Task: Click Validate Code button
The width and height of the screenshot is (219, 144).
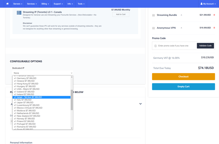Action: tap(205, 46)
